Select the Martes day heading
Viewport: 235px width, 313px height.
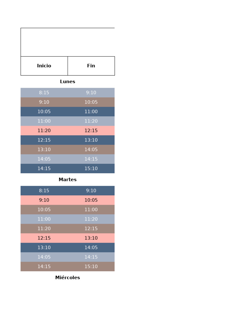point(68,179)
